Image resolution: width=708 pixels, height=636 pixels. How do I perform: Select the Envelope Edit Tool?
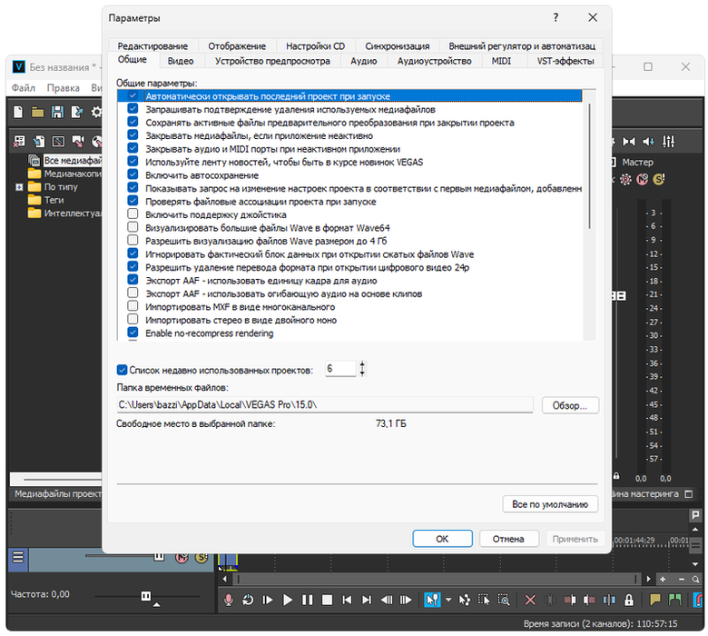point(464,600)
